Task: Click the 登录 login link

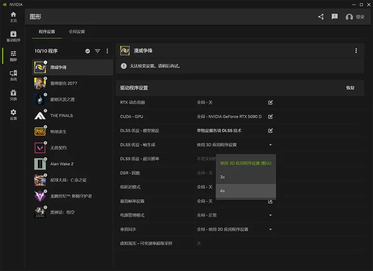Action: tap(360, 17)
